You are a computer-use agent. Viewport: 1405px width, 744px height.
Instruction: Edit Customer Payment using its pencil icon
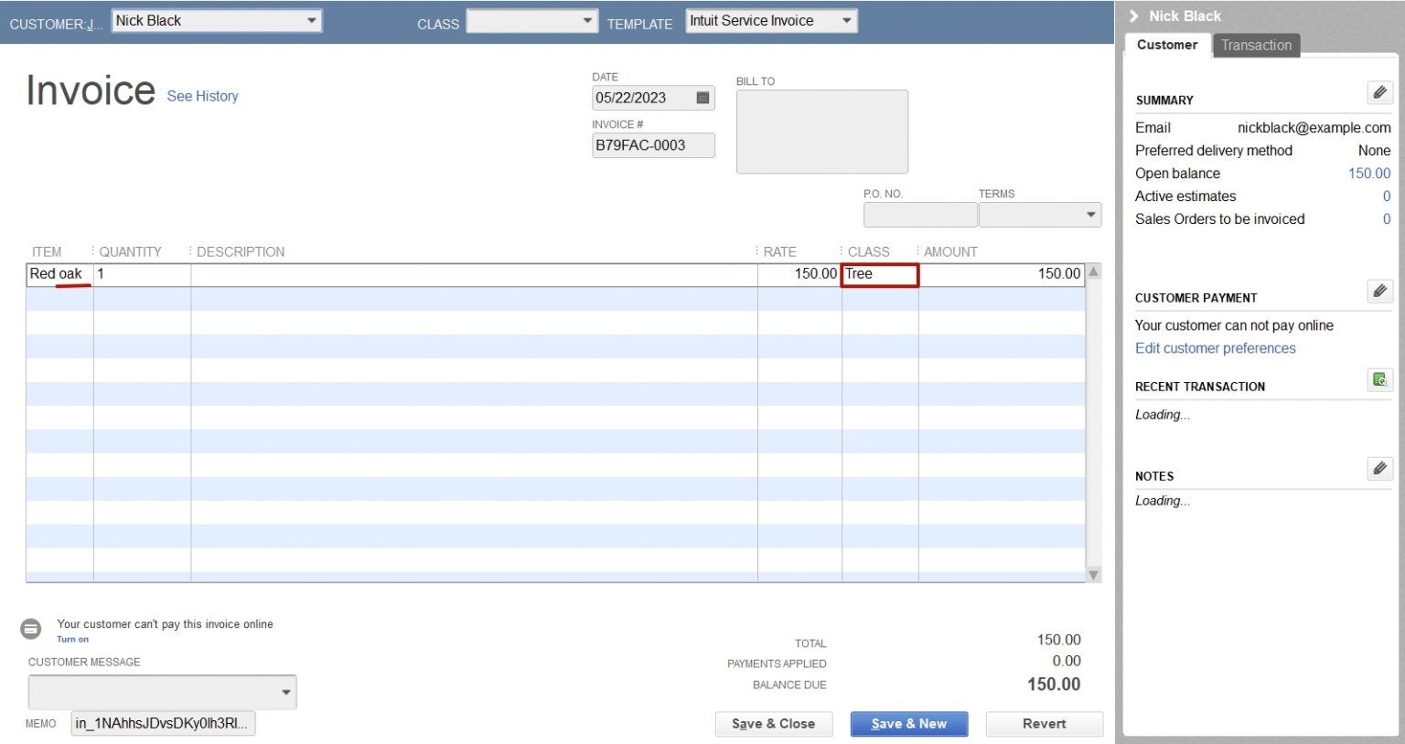point(1379,291)
